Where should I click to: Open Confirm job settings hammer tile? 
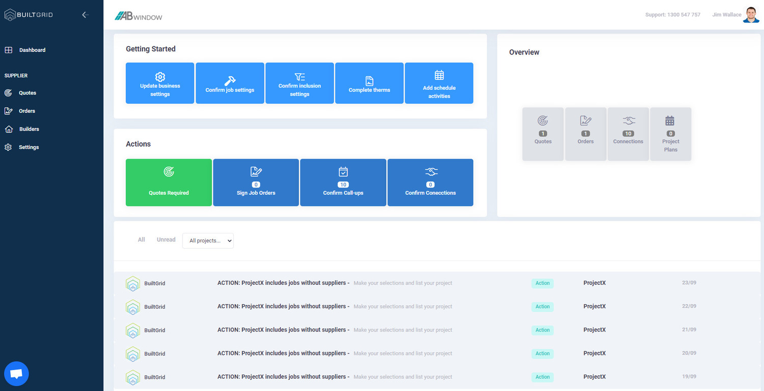230,83
